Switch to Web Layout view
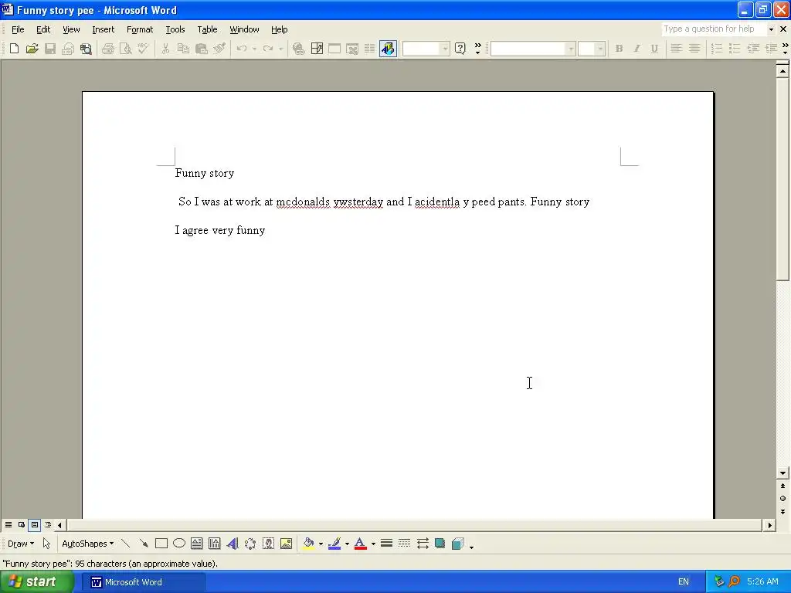This screenshot has height=593, width=791. [x=21, y=525]
